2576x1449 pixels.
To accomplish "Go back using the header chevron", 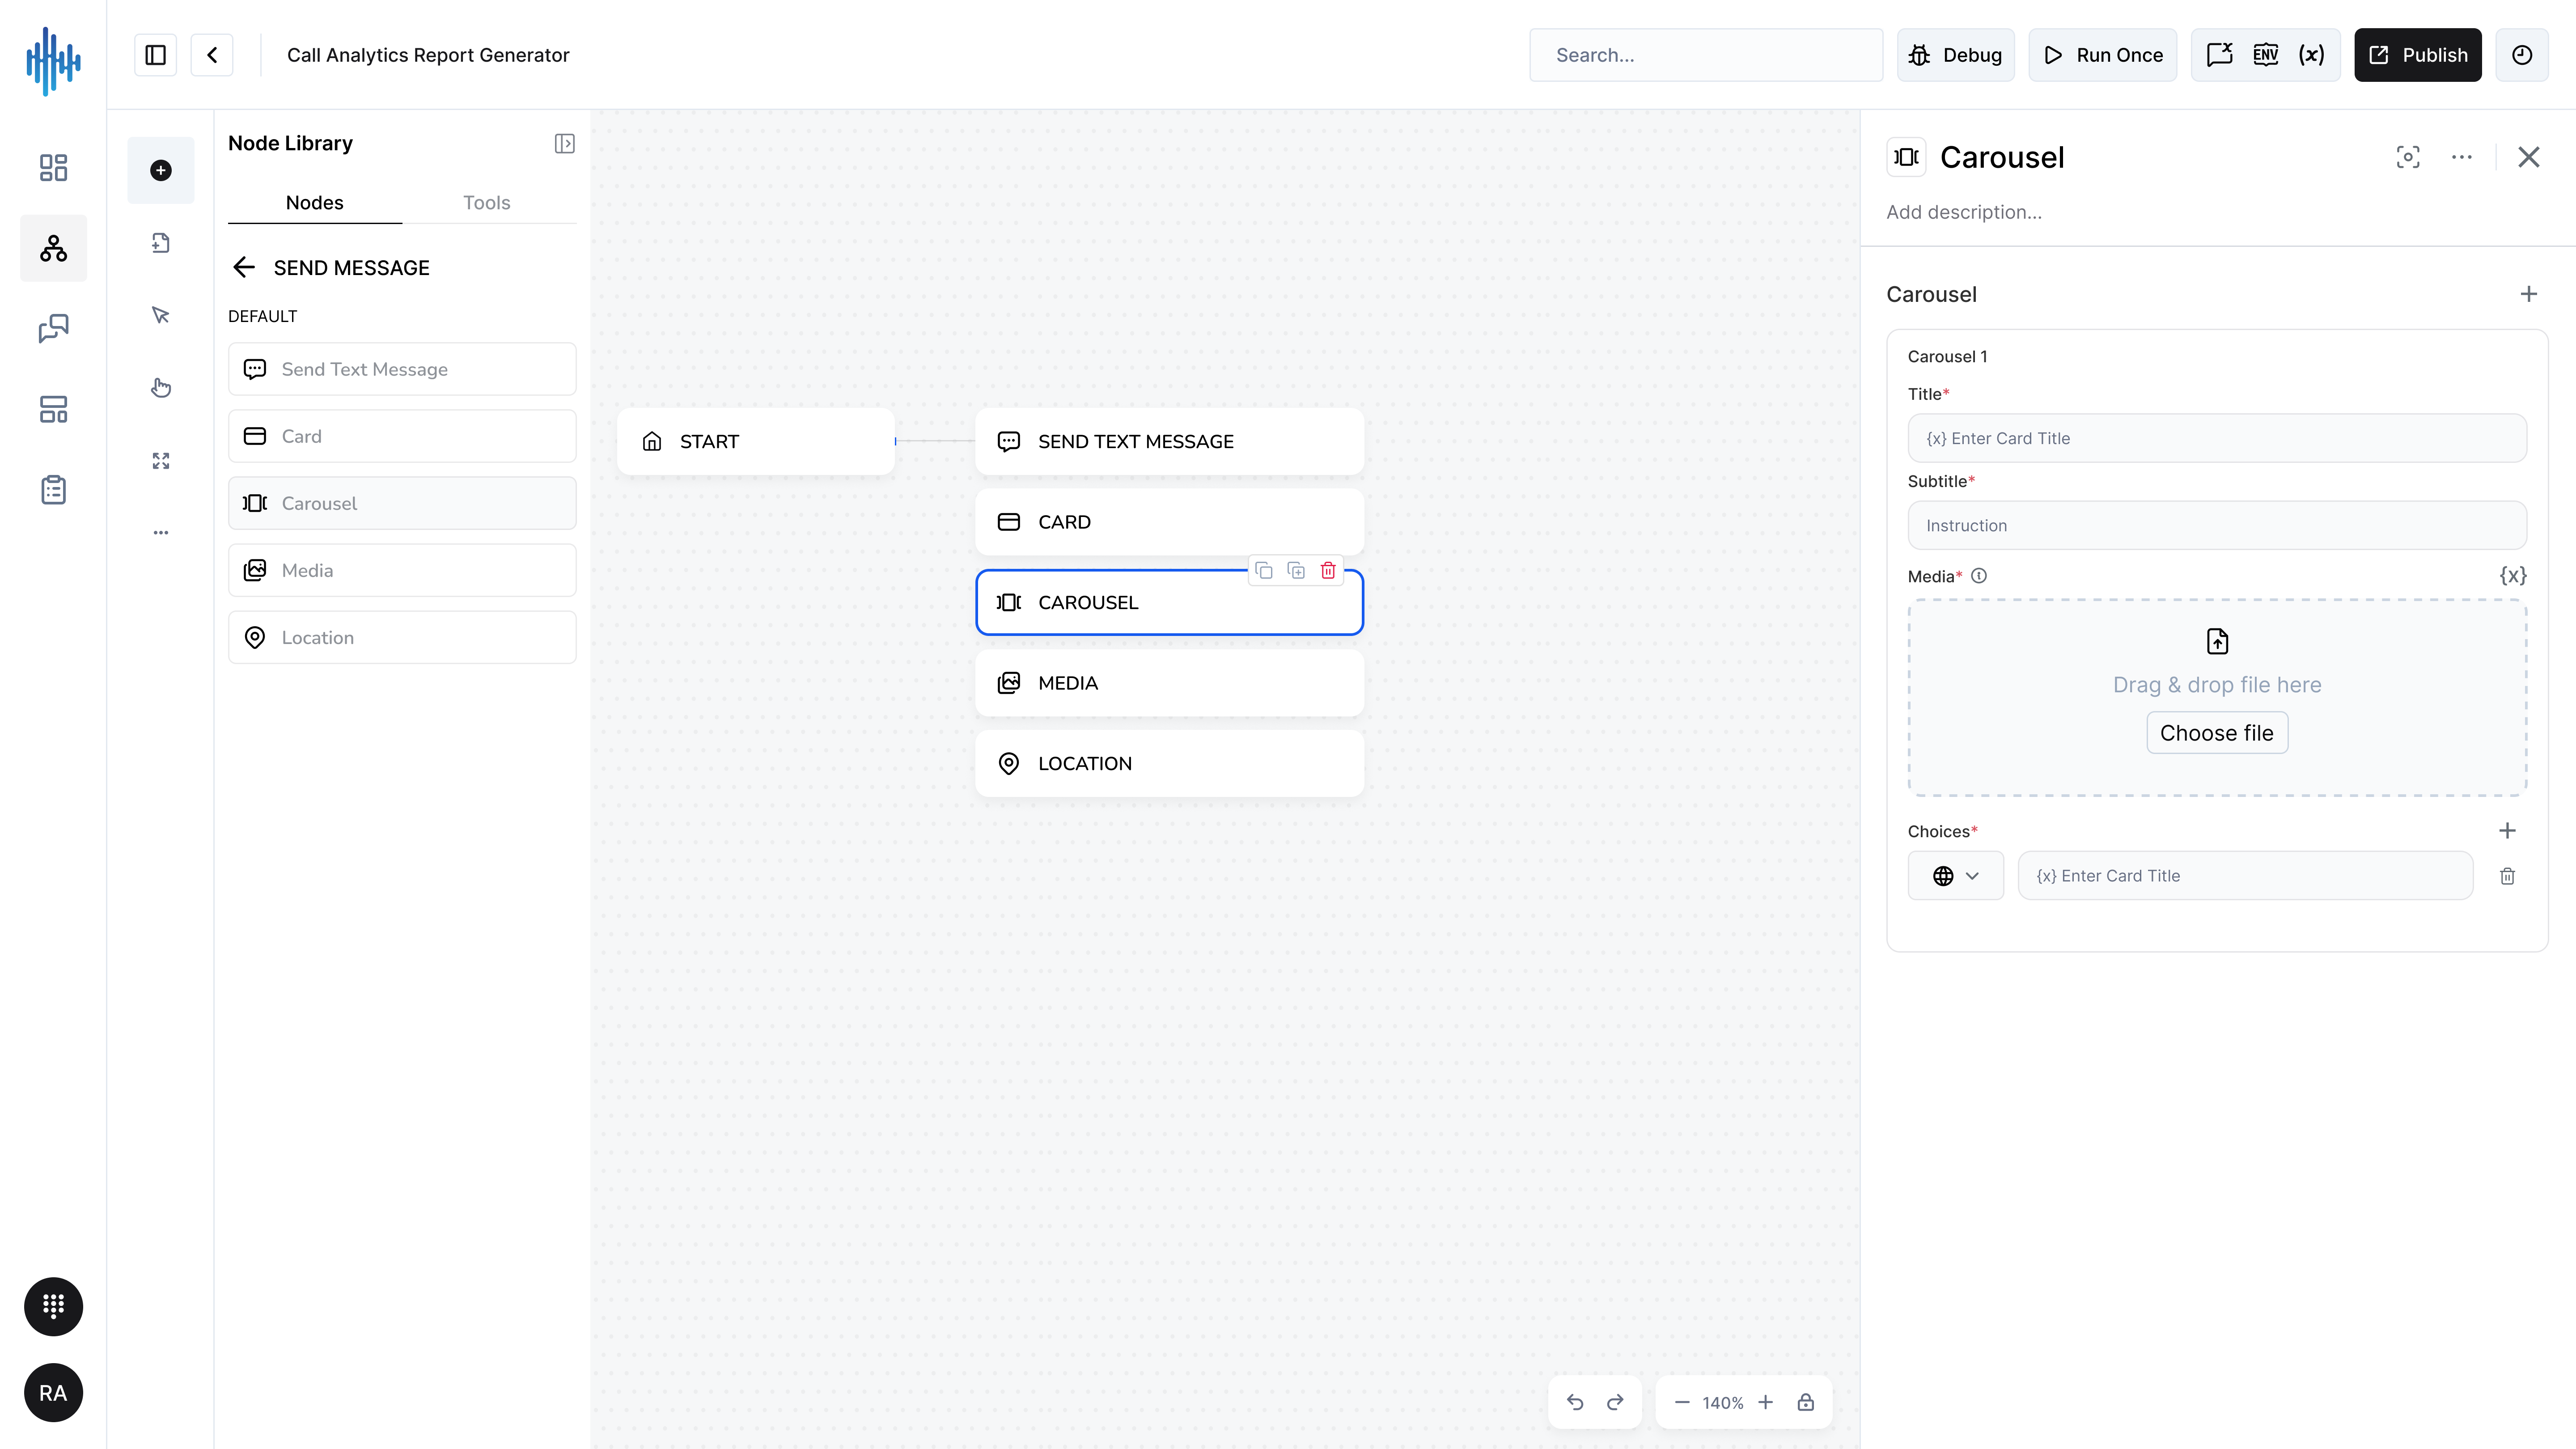I will 212,55.
